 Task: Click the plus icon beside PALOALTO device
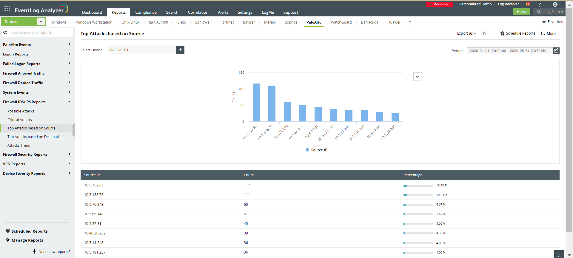(x=180, y=50)
